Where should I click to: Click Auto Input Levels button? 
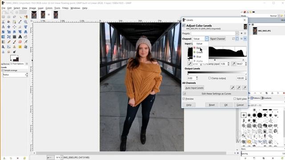[194, 88]
